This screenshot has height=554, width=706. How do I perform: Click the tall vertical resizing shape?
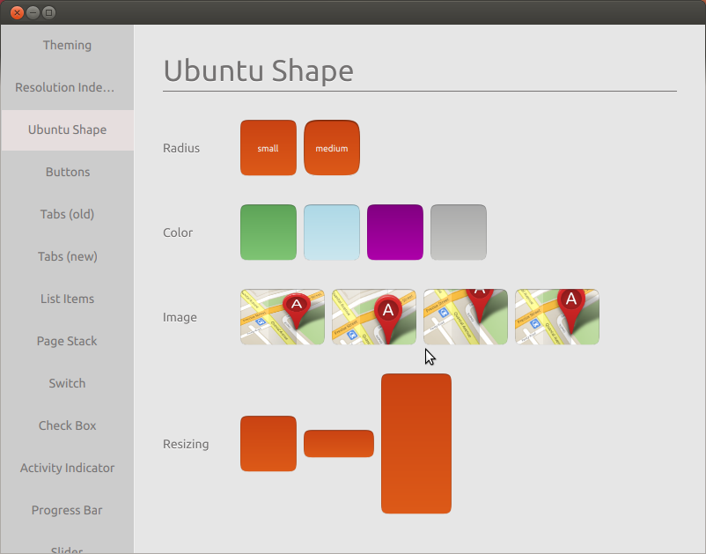click(x=416, y=443)
